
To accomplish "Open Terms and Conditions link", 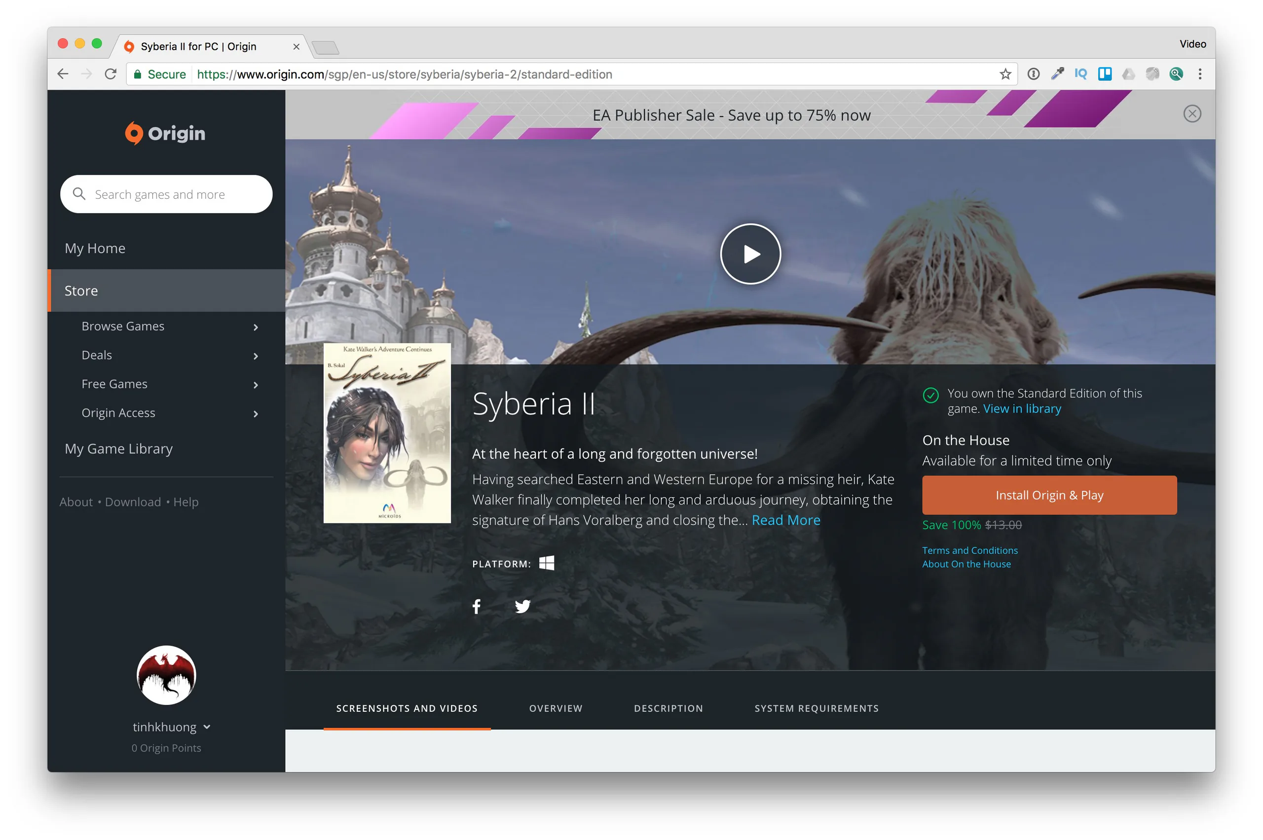I will 969,550.
